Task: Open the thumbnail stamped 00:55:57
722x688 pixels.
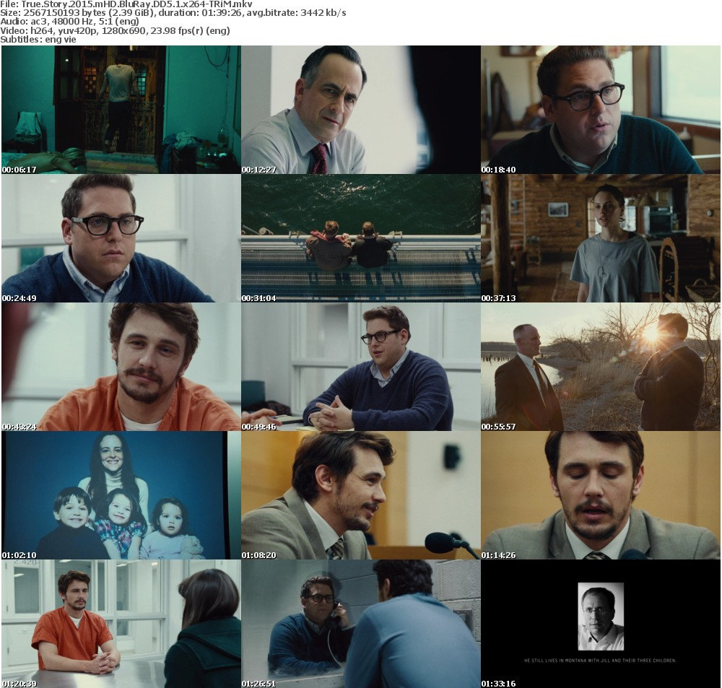Action: point(601,367)
